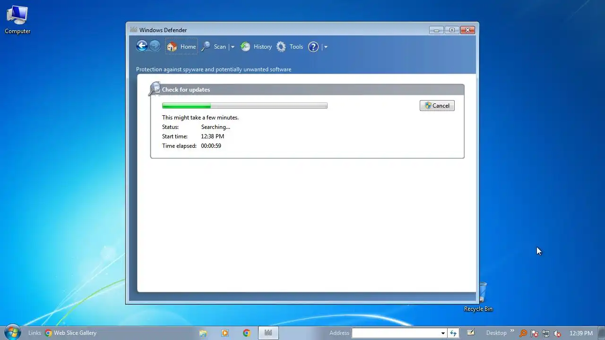Open the Tools gear page

click(290, 47)
